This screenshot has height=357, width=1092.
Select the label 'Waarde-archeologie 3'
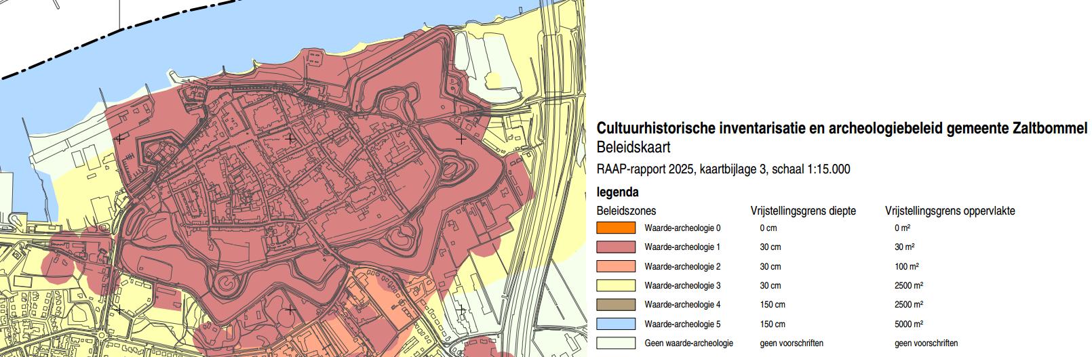pos(682,285)
